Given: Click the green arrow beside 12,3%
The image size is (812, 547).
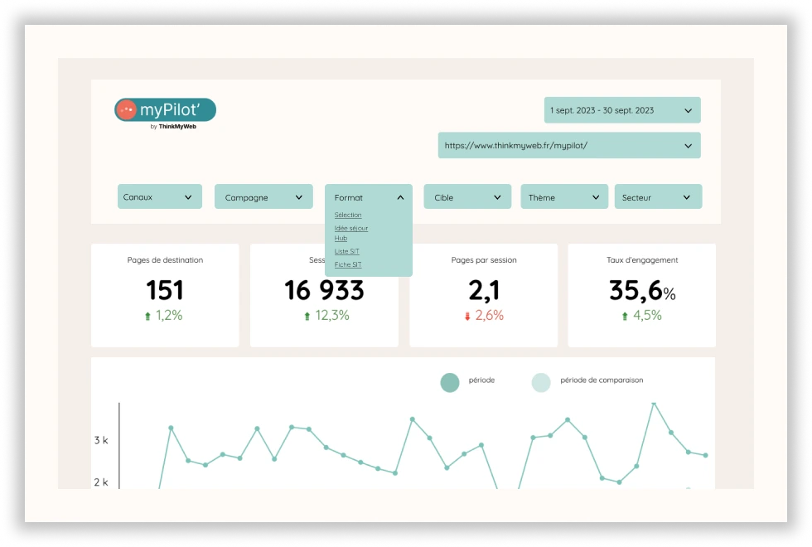Looking at the screenshot, I should click(307, 316).
